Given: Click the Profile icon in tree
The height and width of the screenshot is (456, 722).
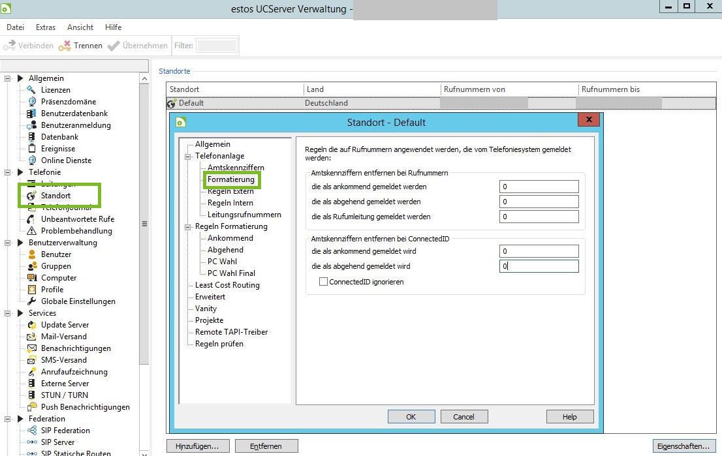Looking at the screenshot, I should 32,290.
